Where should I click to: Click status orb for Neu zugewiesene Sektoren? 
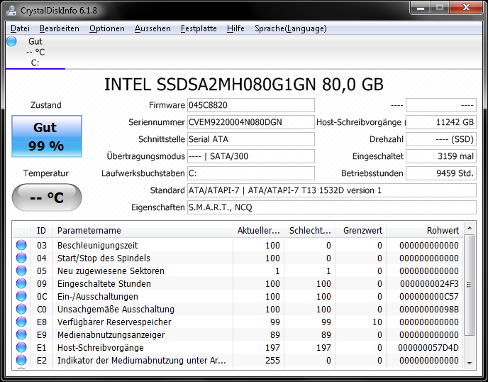(x=21, y=271)
